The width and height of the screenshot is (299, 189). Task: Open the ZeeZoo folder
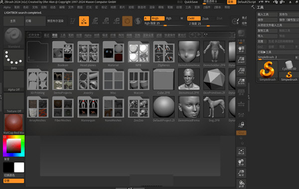139,107
